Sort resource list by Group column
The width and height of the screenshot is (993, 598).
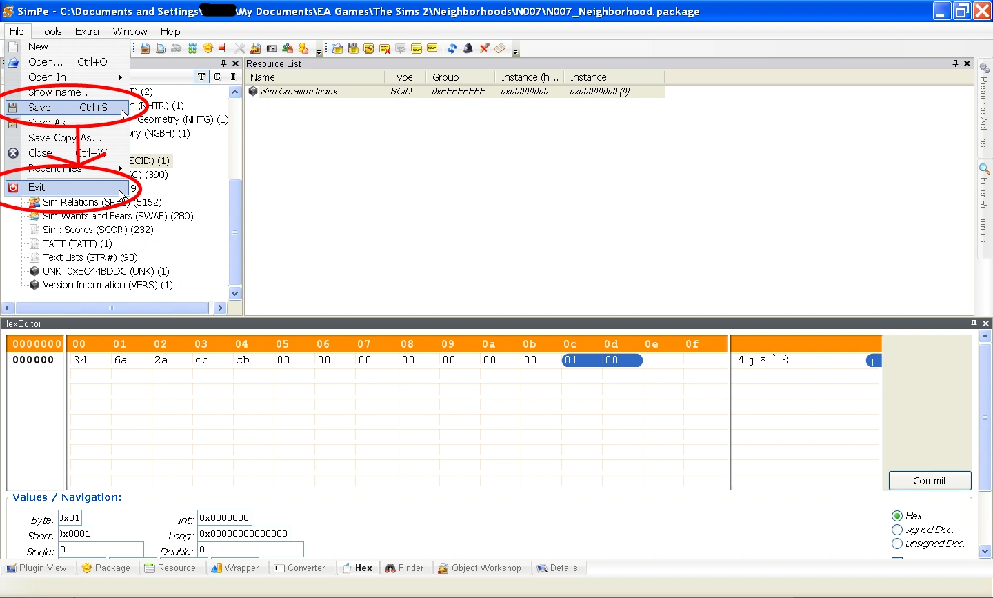[x=461, y=77]
